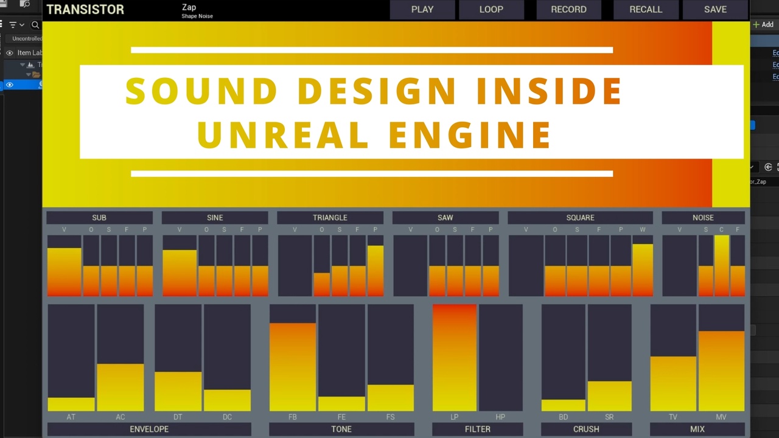Image resolution: width=779 pixels, height=438 pixels.
Task: Click the TONE section label
Action: [x=341, y=429]
